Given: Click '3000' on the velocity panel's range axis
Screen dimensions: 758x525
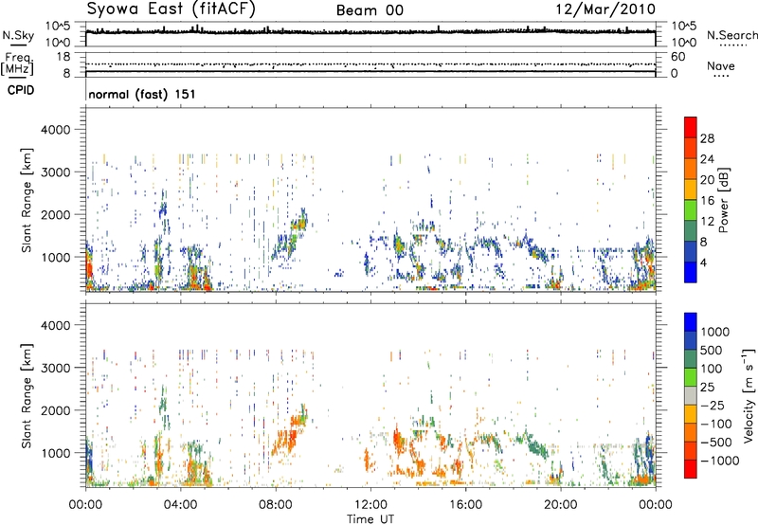Looking at the screenshot, I should tap(56, 368).
